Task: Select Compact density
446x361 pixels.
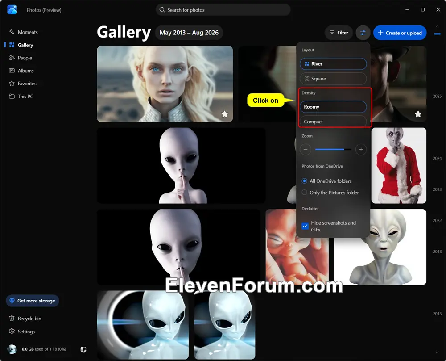Action: coord(333,122)
